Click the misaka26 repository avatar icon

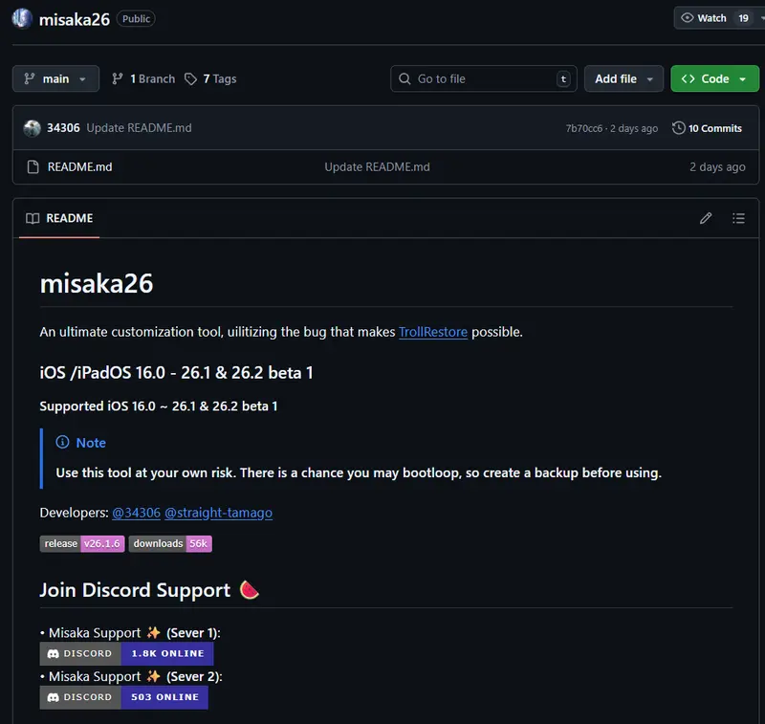pos(22,18)
